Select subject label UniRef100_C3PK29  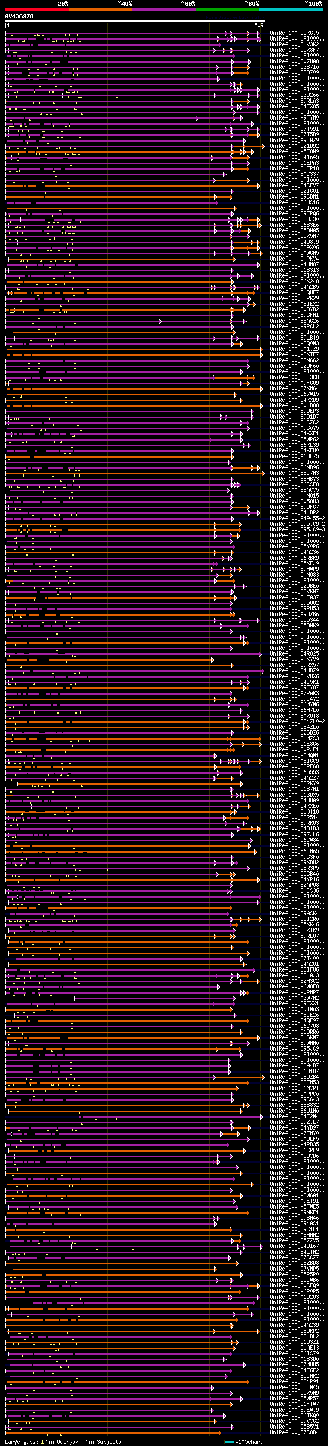(294, 299)
